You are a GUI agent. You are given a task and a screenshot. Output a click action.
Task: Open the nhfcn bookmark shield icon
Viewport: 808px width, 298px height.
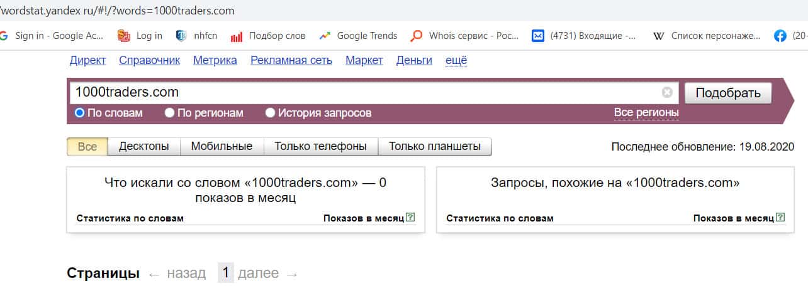pos(181,36)
